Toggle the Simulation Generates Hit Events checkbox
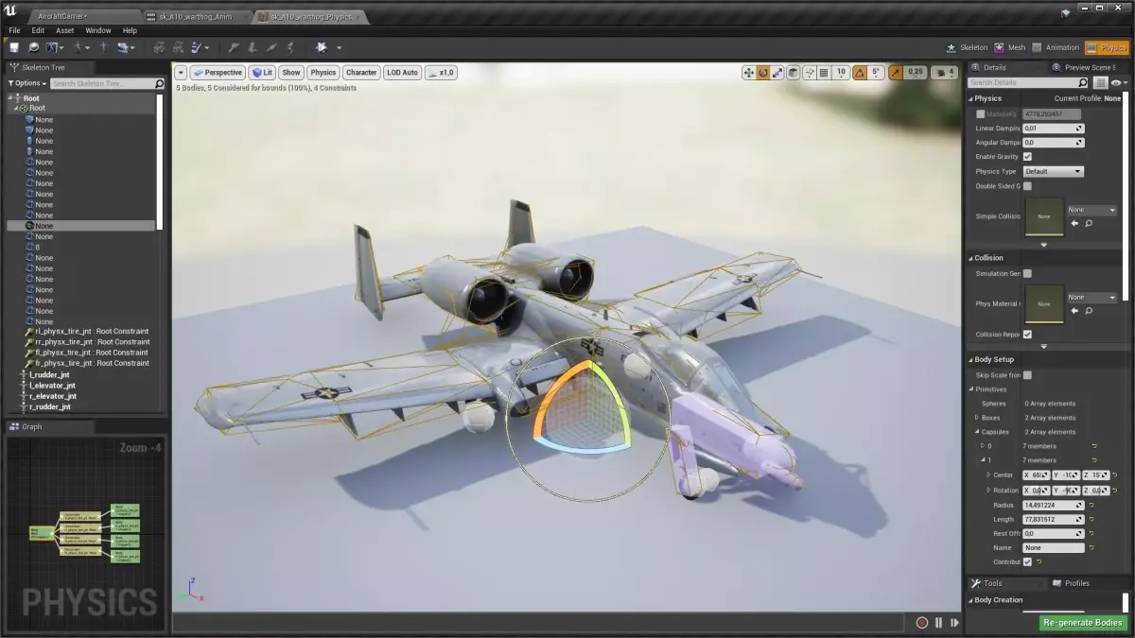1135x638 pixels. [x=1027, y=274]
